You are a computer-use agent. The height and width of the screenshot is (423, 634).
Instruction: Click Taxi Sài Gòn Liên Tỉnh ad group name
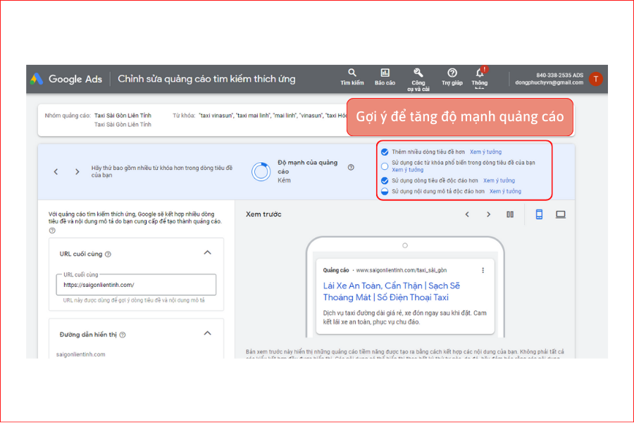point(123,116)
